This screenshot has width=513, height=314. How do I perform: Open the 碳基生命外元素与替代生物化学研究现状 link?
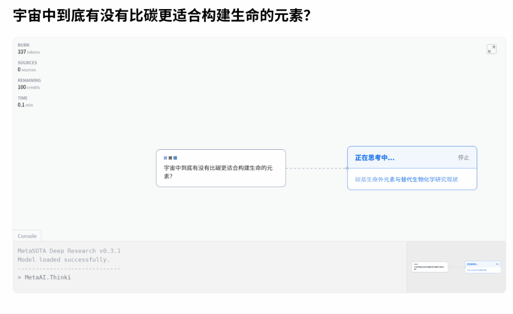(406, 180)
